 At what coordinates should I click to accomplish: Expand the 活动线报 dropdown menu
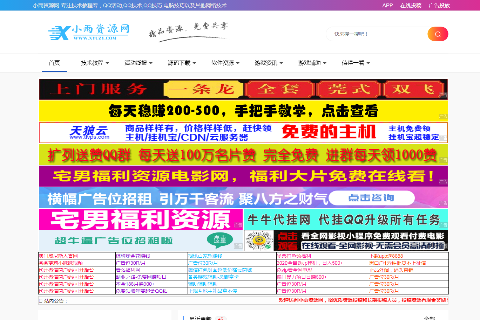pyautogui.click(x=138, y=63)
